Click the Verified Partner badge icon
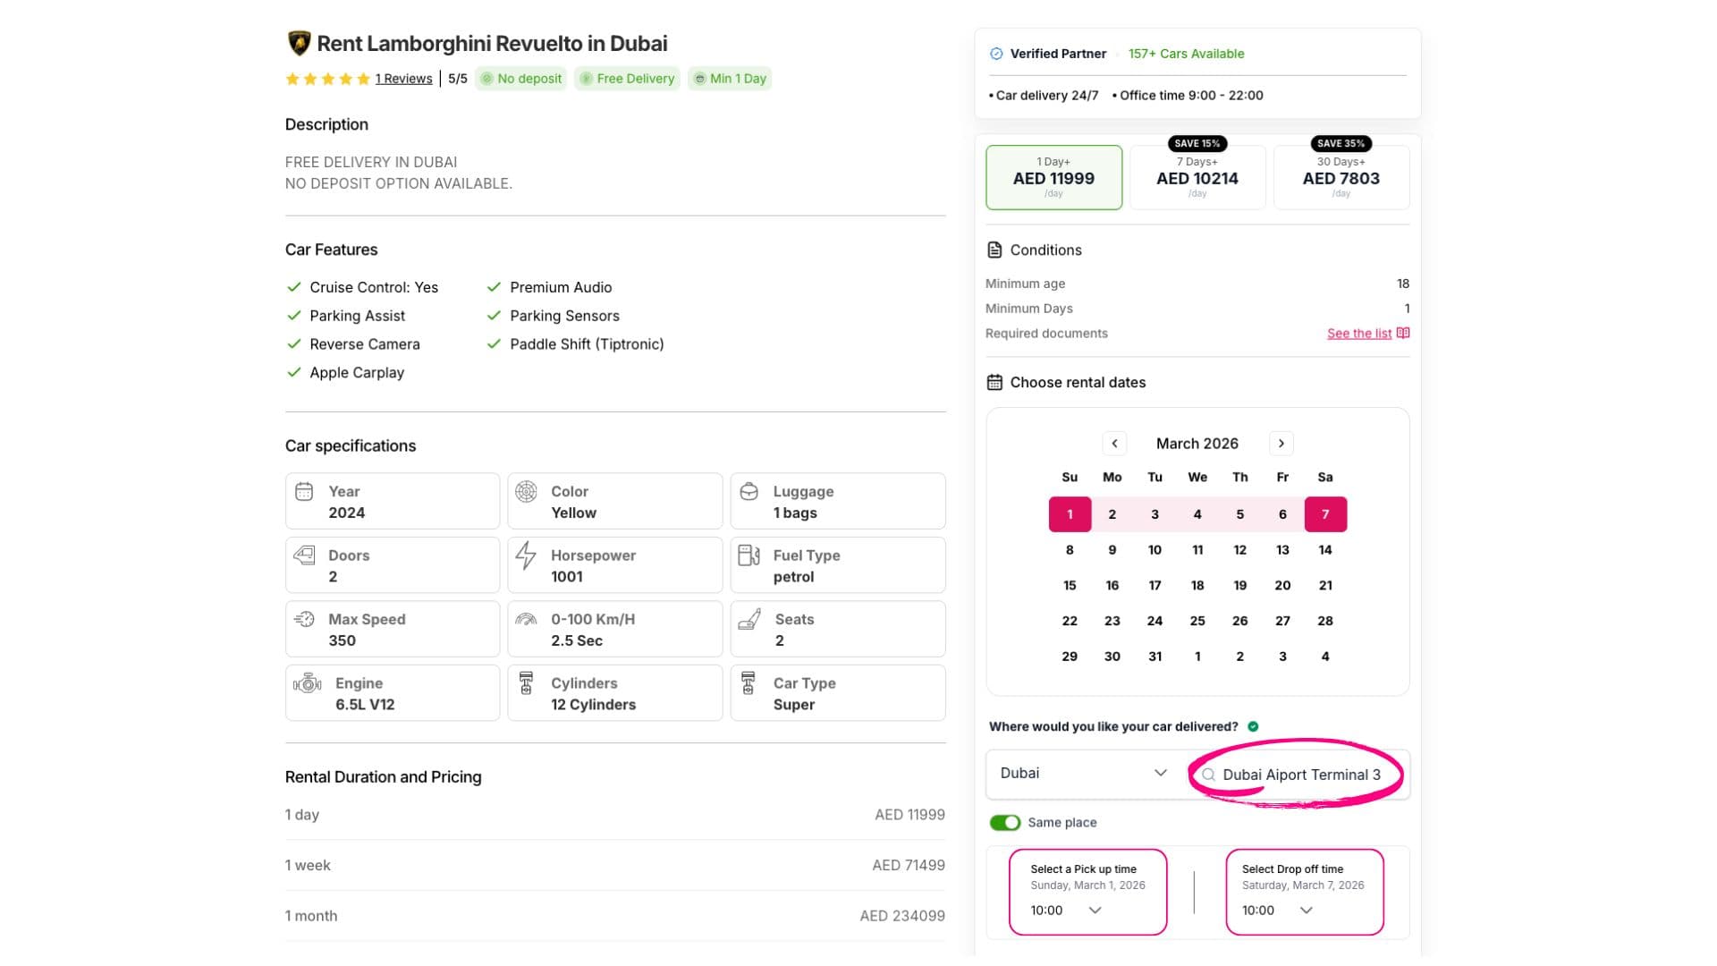Image resolution: width=1717 pixels, height=966 pixels. pos(996,54)
